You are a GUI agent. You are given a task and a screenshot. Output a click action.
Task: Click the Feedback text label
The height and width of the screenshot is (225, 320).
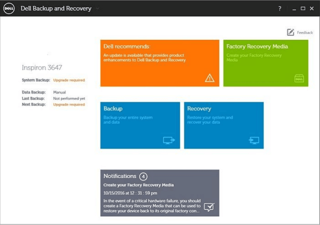[x=305, y=32]
